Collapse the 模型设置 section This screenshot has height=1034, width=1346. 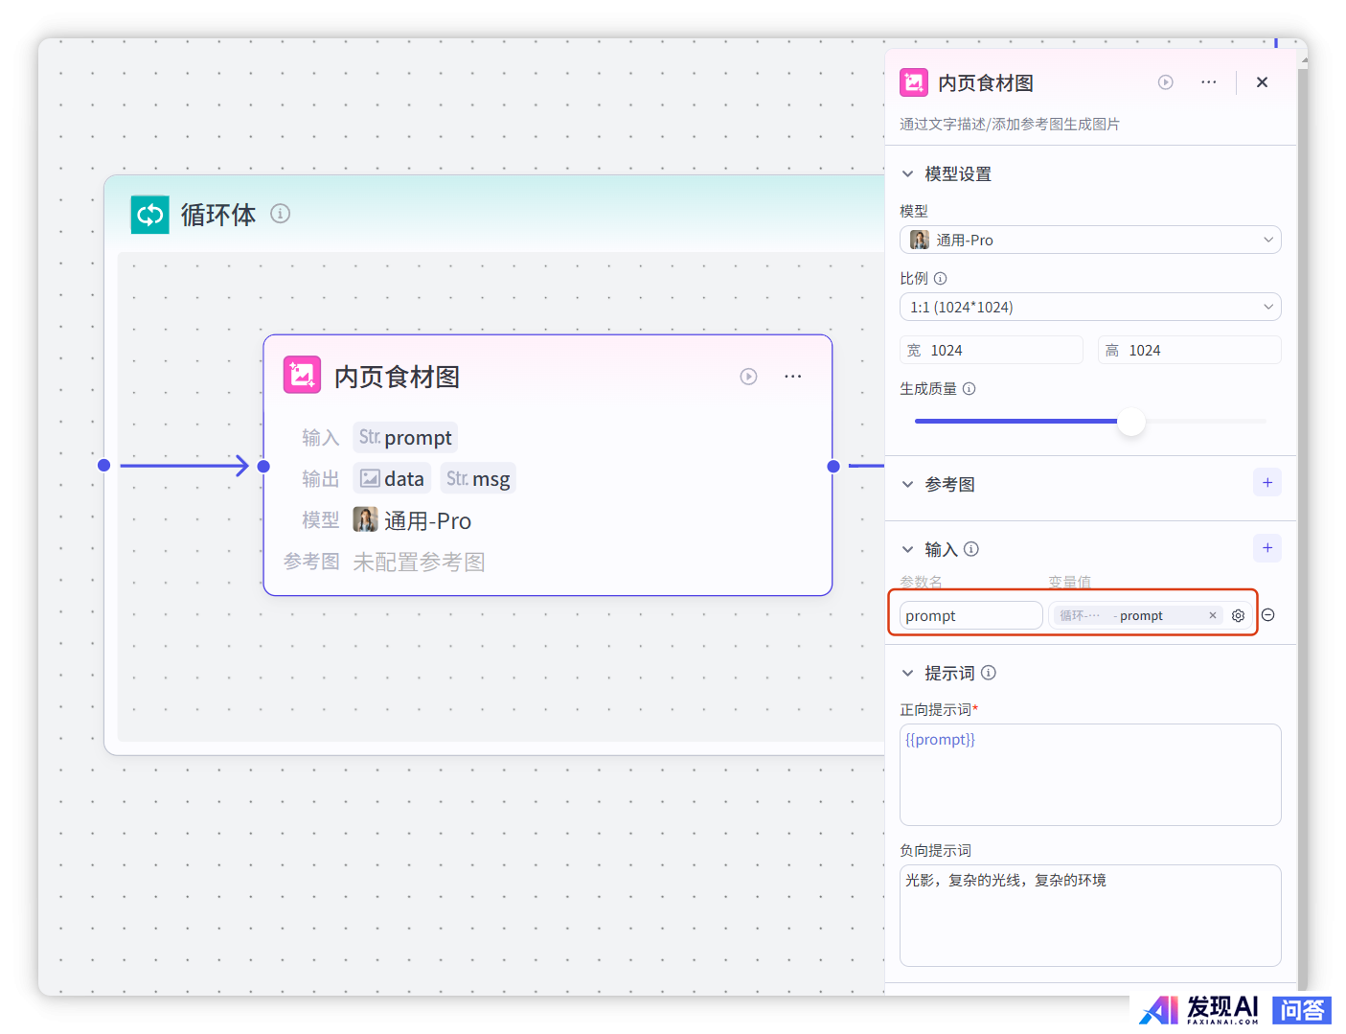click(907, 174)
